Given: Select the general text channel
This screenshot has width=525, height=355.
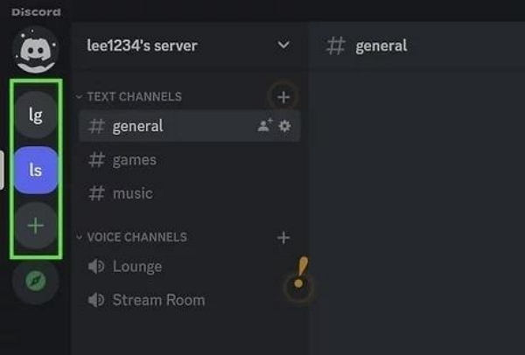Looking at the screenshot, I should pos(137,126).
